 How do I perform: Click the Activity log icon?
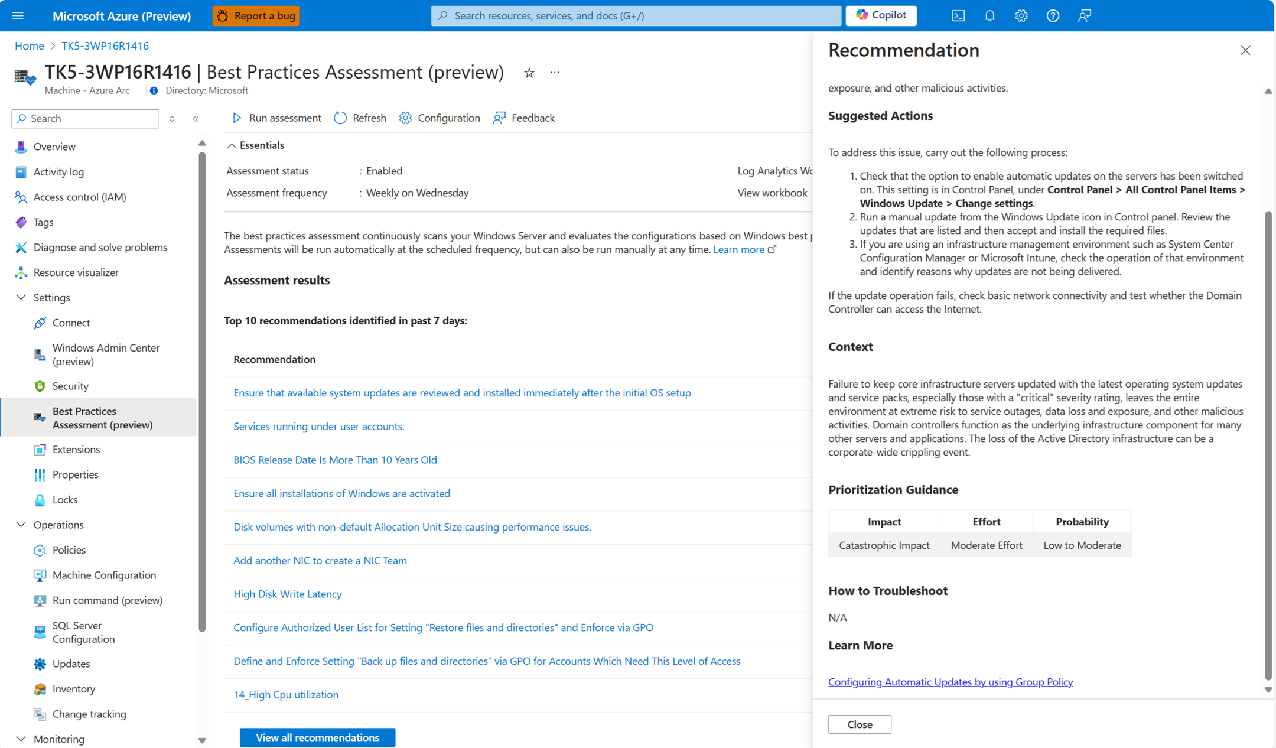pos(21,172)
